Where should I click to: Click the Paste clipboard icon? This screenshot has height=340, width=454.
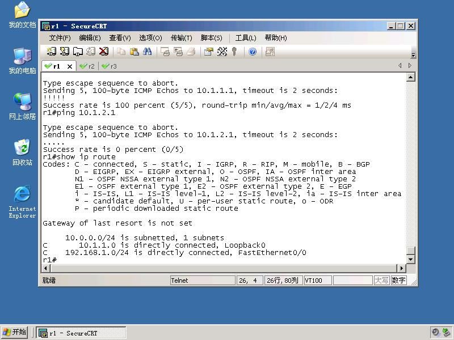coord(134,52)
